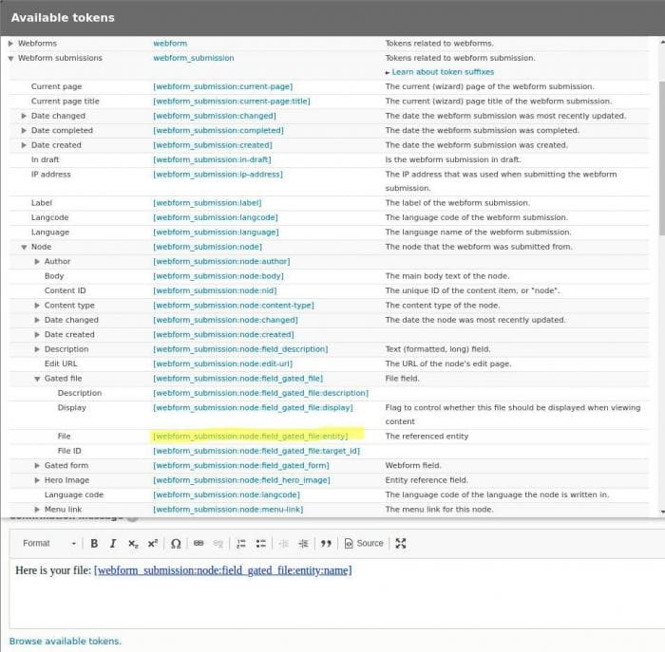This screenshot has height=652, width=665.
Task: Select the 'Edit URL' row label
Action: coord(61,363)
